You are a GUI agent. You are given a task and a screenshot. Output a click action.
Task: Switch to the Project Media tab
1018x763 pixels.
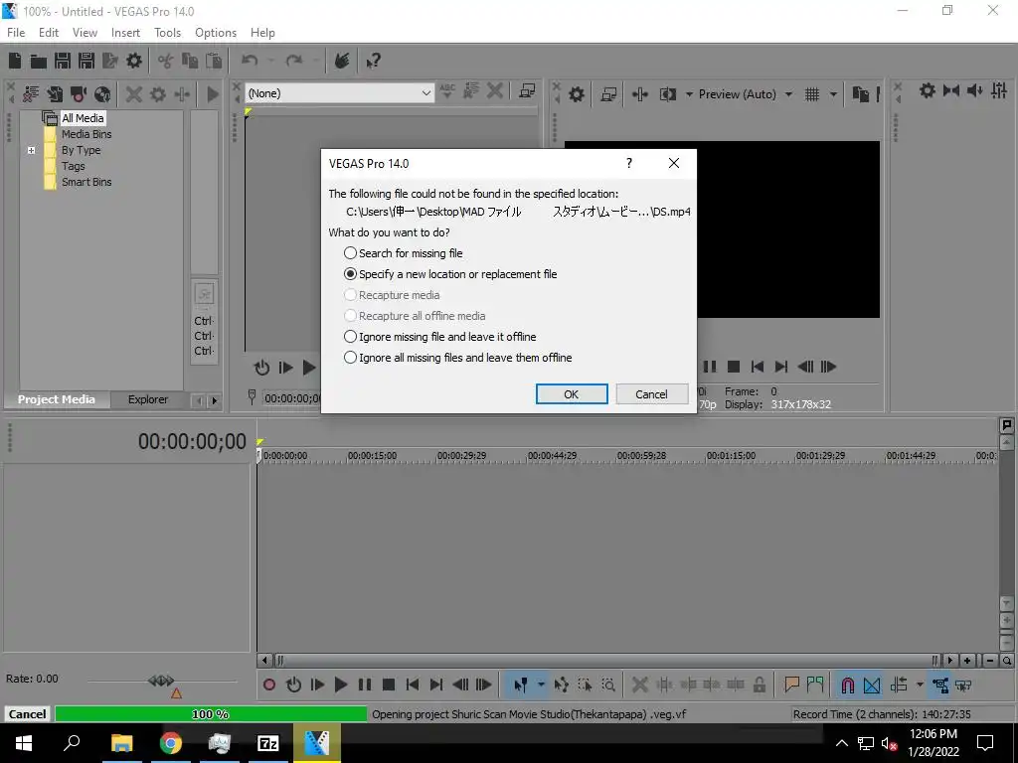pos(57,399)
